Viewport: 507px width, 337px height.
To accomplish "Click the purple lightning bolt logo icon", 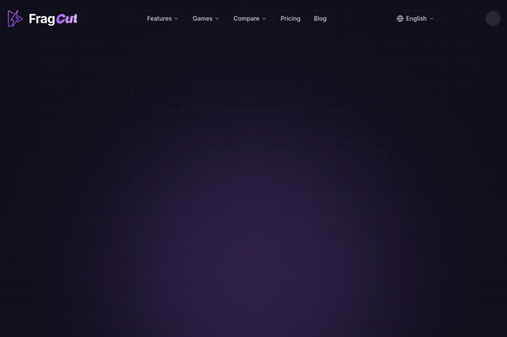I will 15,19.
